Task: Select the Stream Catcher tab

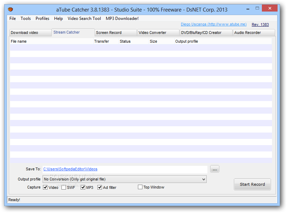Action: pos(73,32)
